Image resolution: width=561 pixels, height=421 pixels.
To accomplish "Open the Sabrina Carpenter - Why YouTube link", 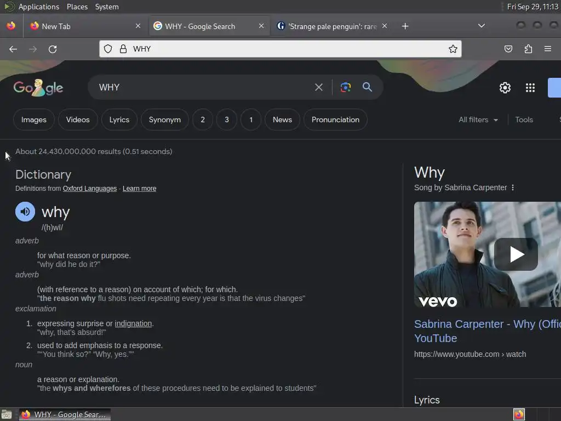I will 487,331.
